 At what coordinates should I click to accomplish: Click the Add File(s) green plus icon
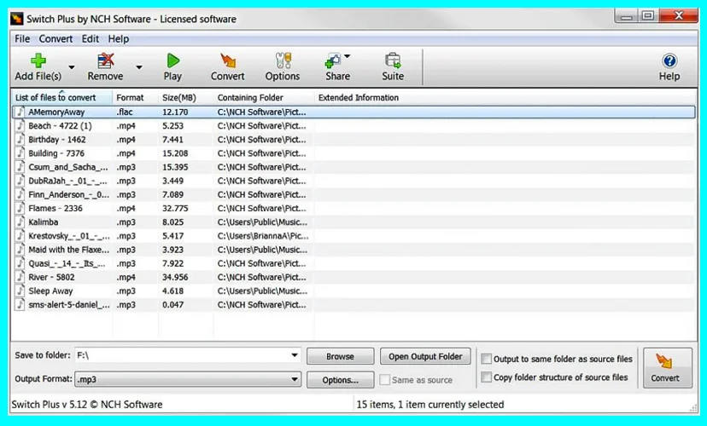point(38,60)
